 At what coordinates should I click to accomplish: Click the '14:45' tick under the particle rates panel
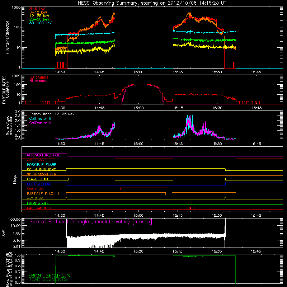99,108
